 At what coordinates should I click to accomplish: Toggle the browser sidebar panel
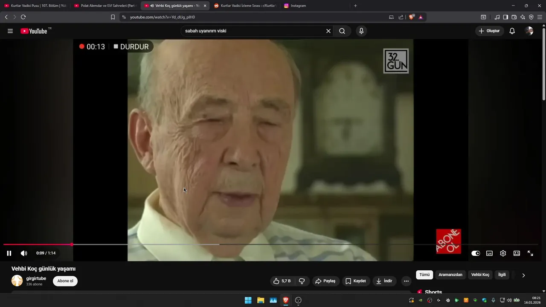(505, 17)
